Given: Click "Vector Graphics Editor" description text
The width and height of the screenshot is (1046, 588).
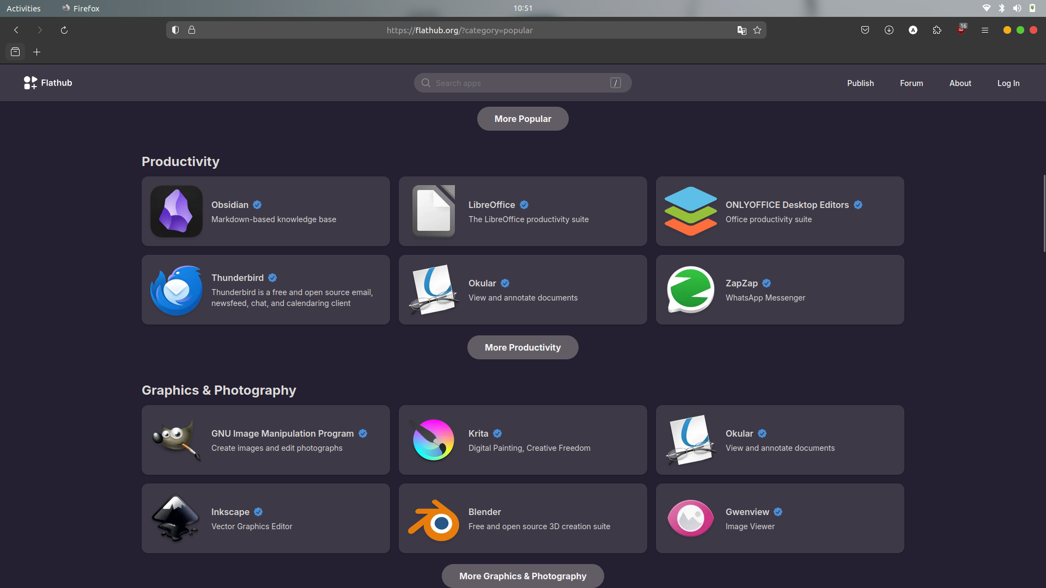Looking at the screenshot, I should 252,526.
